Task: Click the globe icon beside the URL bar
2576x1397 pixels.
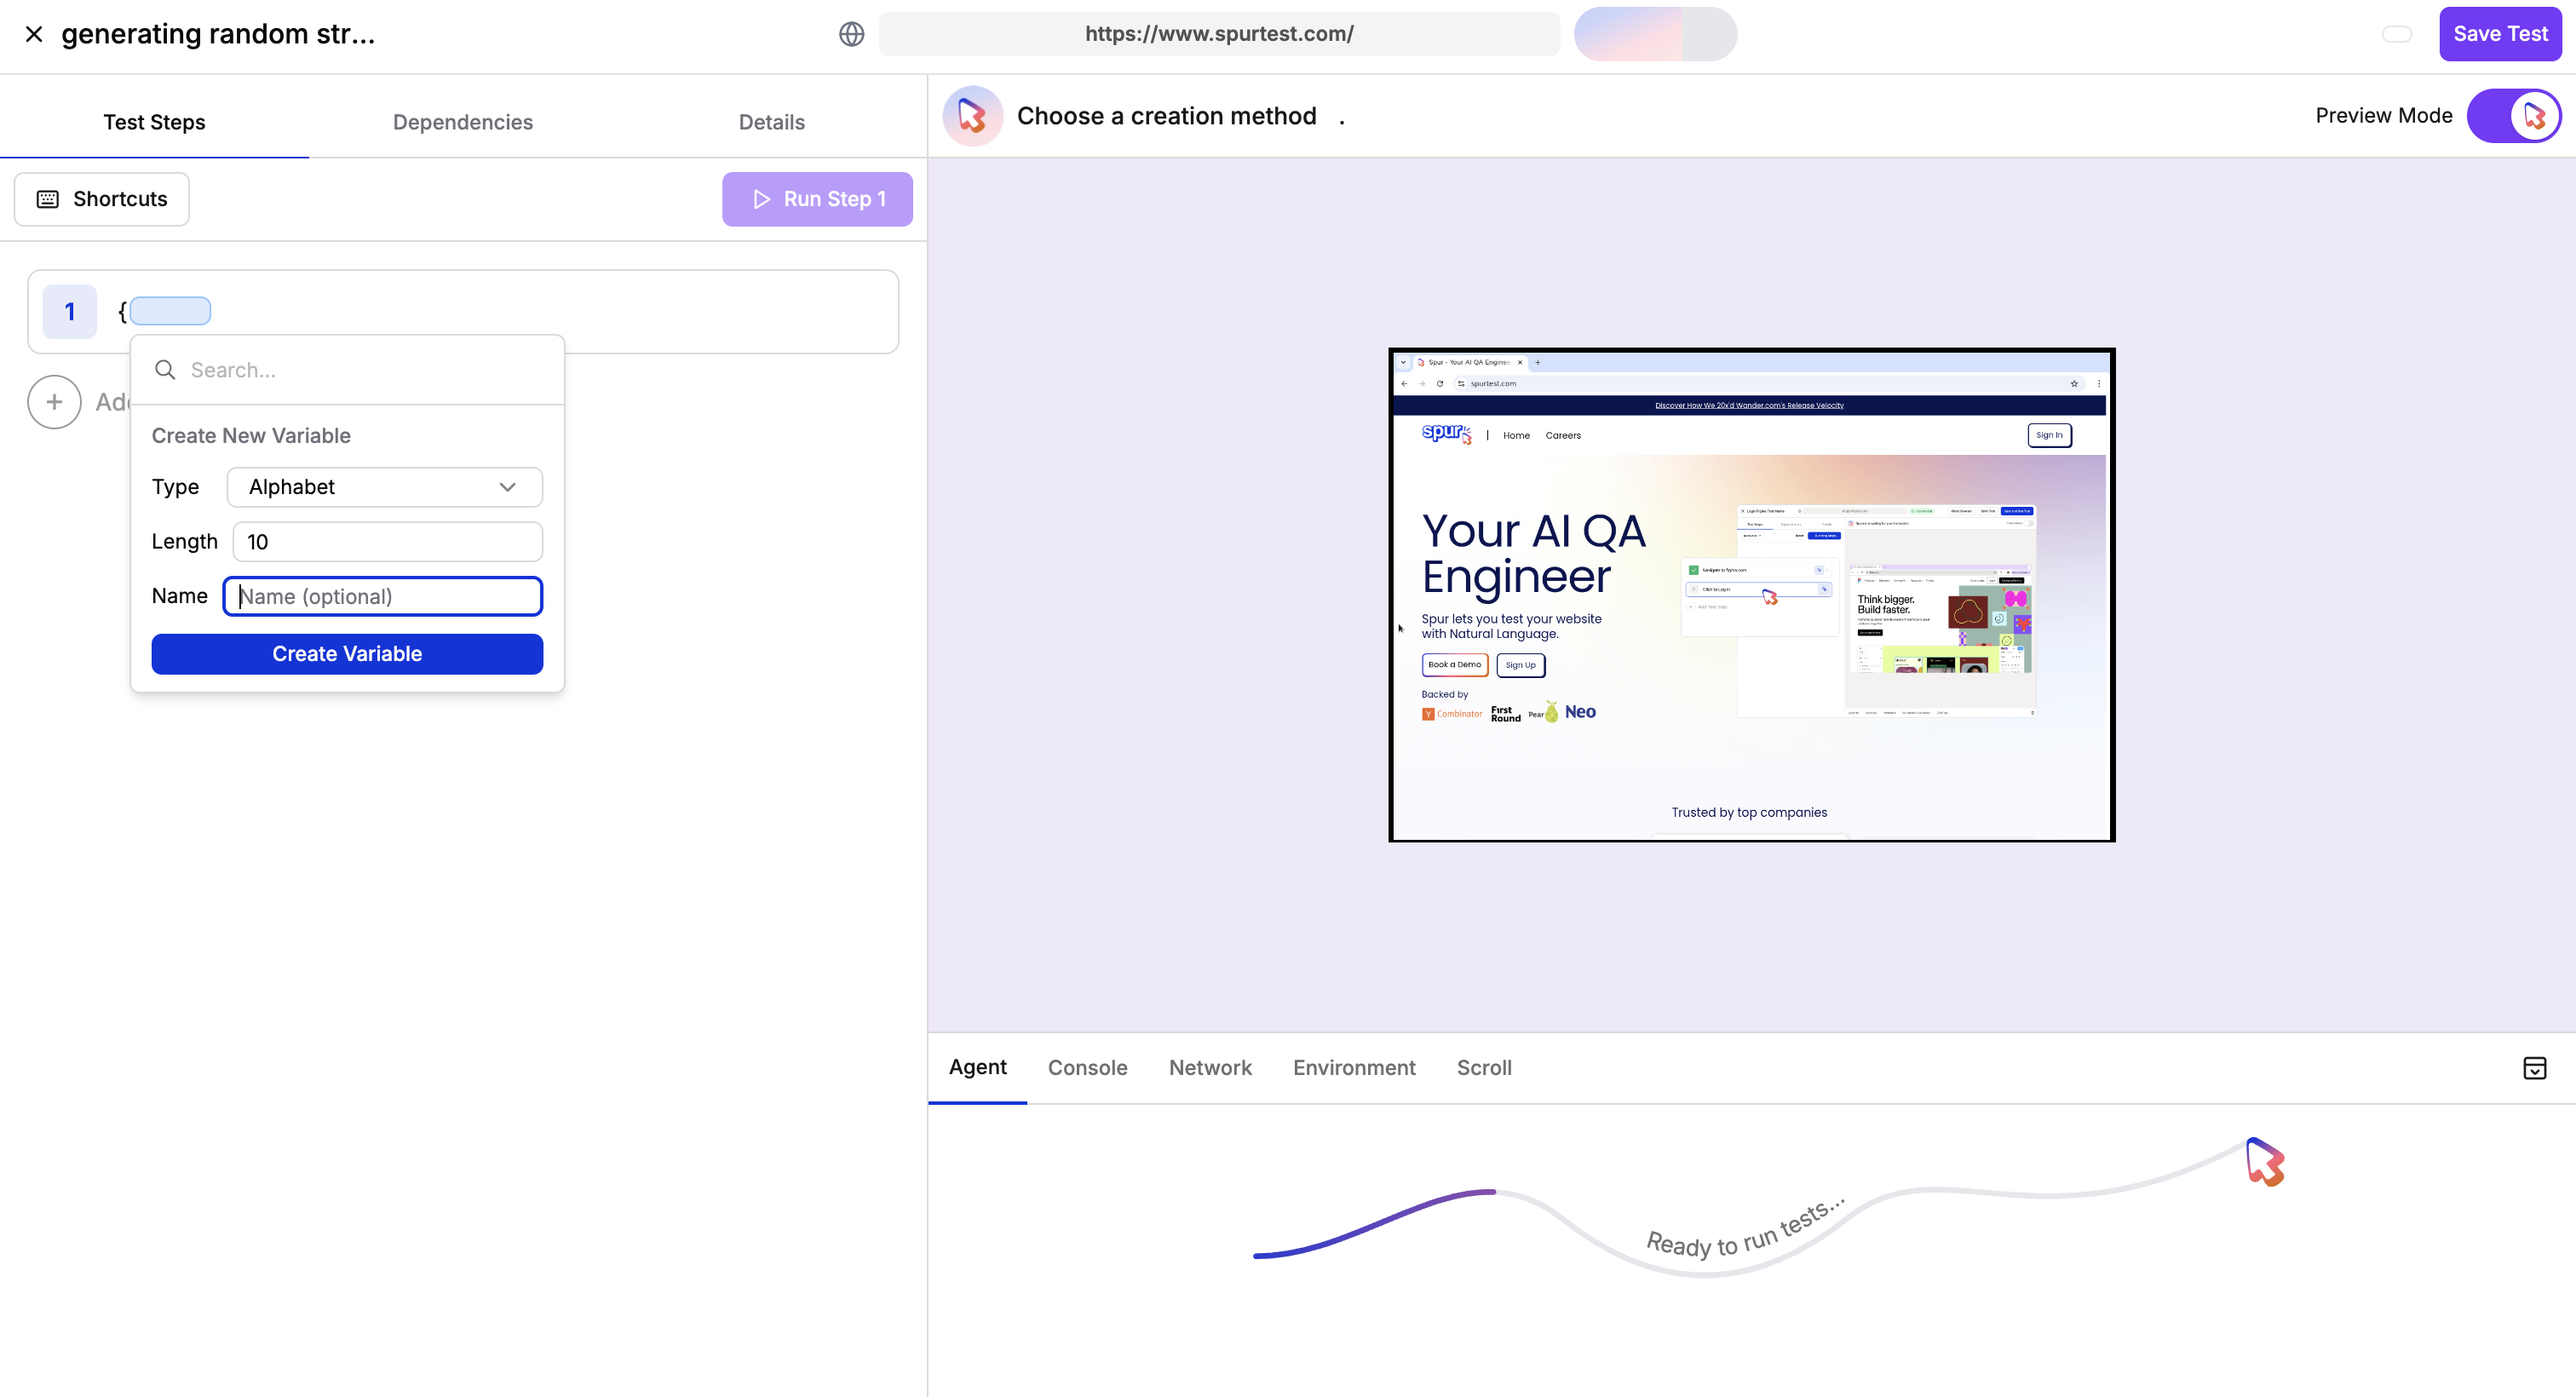Action: (x=851, y=34)
